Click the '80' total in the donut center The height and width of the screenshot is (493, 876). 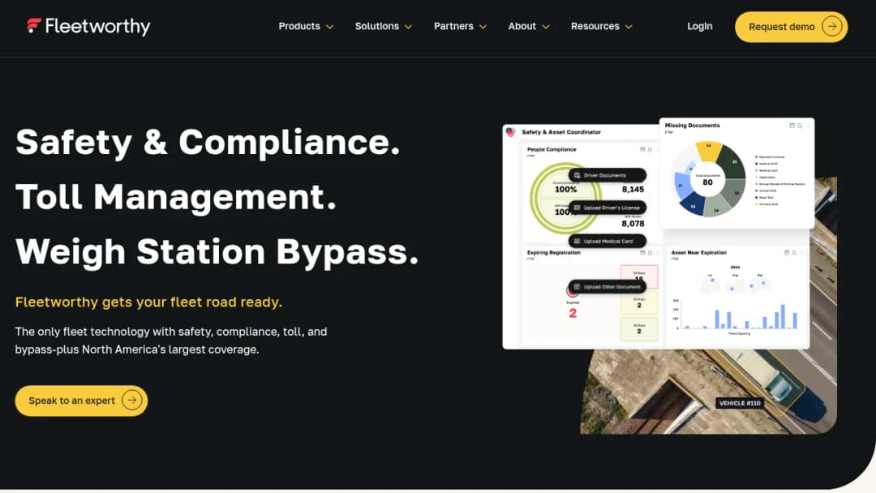tap(708, 182)
